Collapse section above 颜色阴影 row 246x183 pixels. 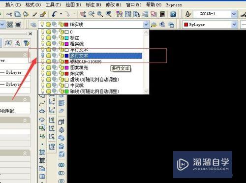(25, 99)
